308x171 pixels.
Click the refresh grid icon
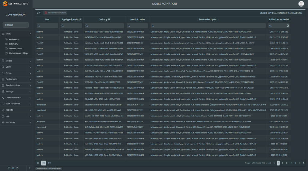click(38, 13)
